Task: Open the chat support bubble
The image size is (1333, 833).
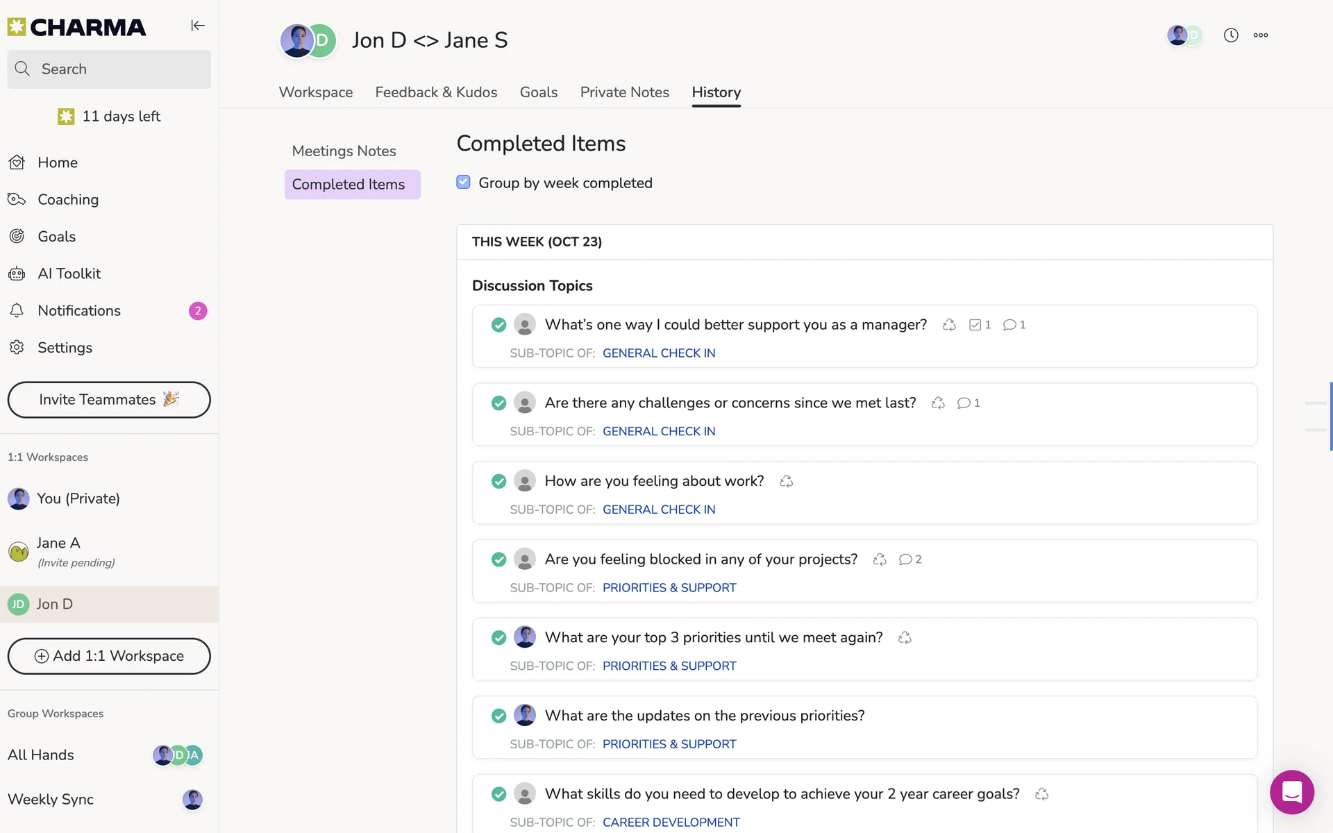Action: click(x=1291, y=791)
